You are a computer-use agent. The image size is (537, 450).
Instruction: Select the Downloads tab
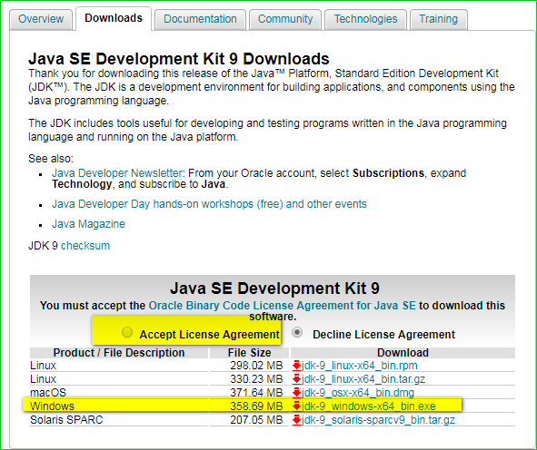(x=114, y=18)
